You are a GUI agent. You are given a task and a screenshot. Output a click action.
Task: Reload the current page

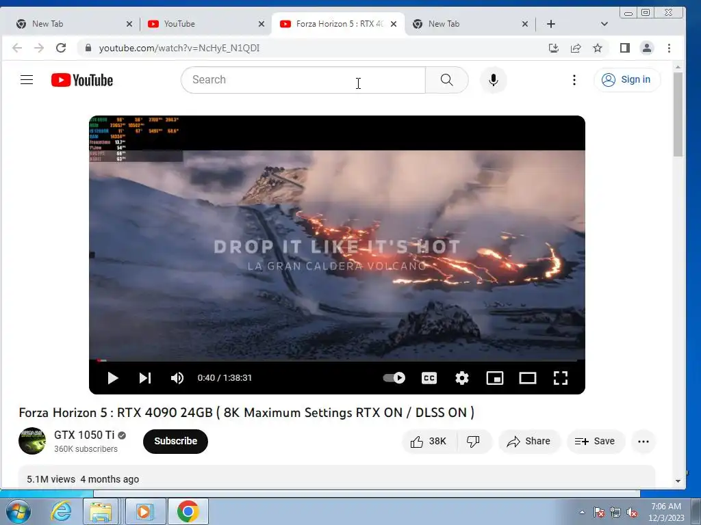(x=61, y=49)
